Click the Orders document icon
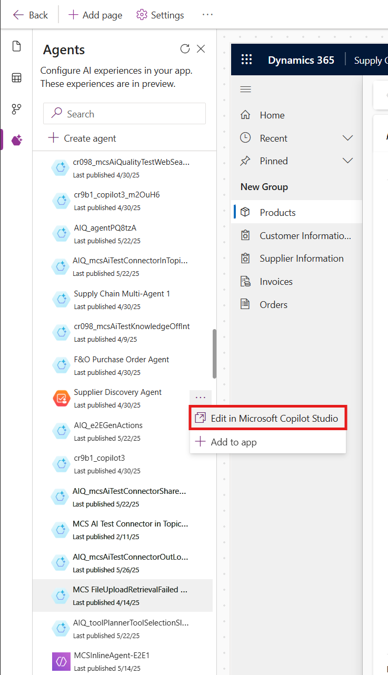388x675 pixels. [245, 304]
